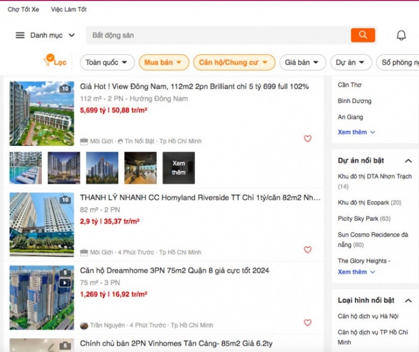The width and height of the screenshot is (419, 352).
Task: Switch to Việc Làm Tốt tab
Action: 69,10
